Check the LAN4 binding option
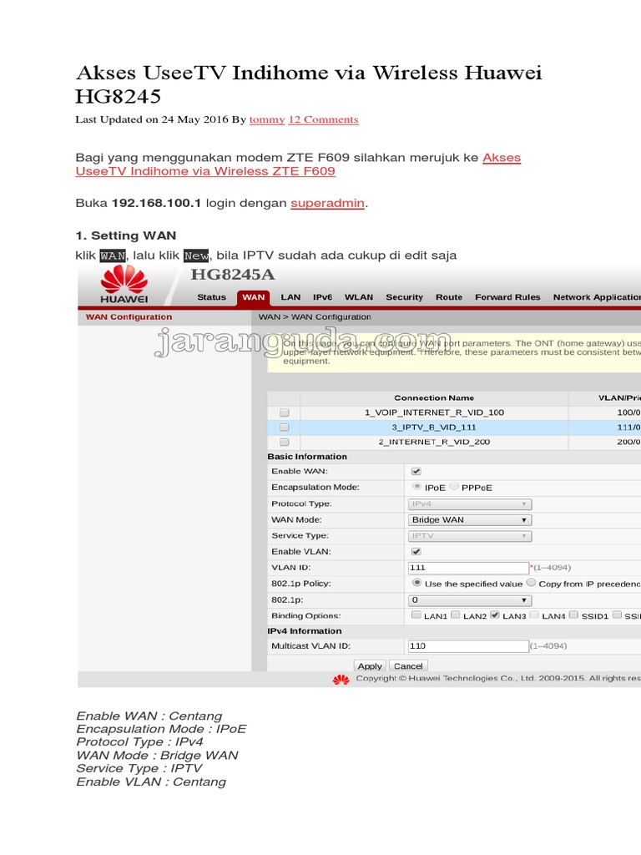This screenshot has height=855, width=641. [534, 615]
